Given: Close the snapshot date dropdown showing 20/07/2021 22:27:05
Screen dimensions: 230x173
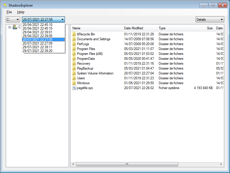Looking at the screenshot, I should (x=43, y=19).
